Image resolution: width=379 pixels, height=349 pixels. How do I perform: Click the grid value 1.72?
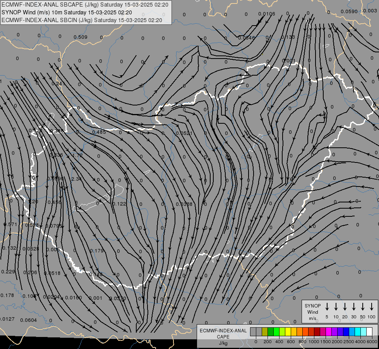77,155
